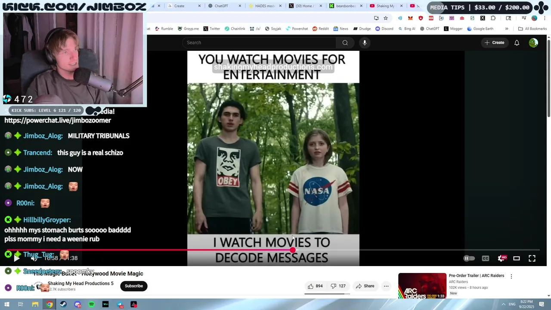Open ARC Raiders Pre-Order Trailer thumbnail
Viewport: 551px width, 310px height.
pos(422,286)
